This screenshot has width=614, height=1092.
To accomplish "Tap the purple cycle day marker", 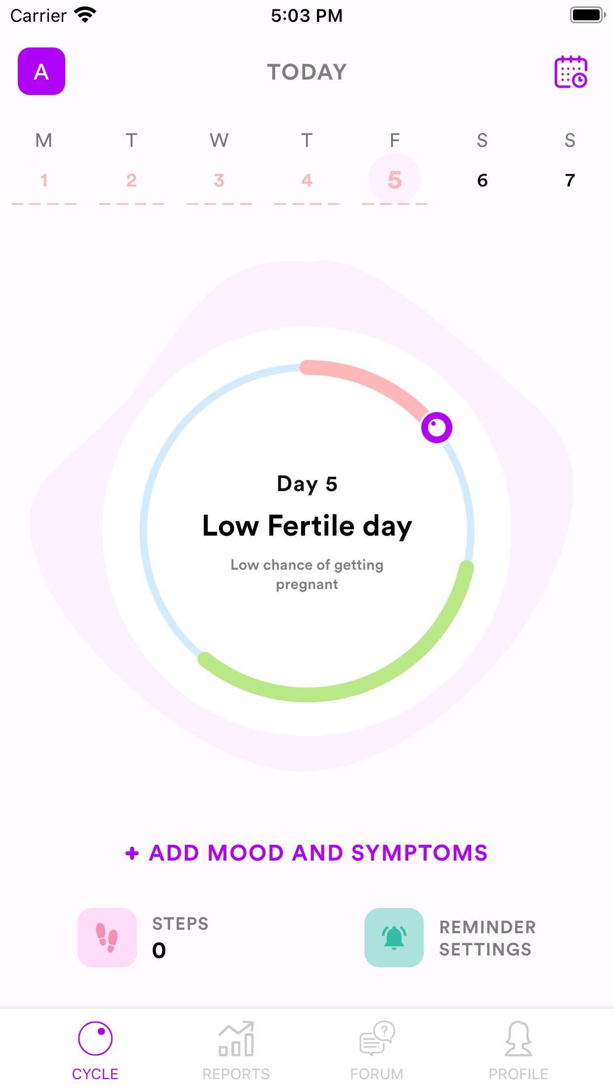I will coord(437,427).
